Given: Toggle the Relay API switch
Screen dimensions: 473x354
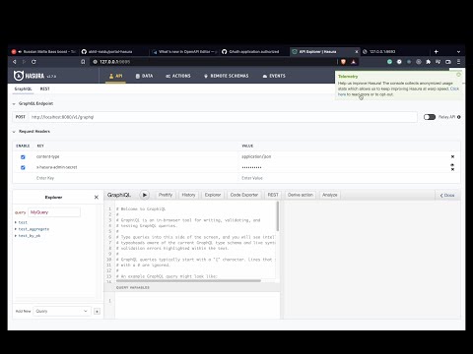Looking at the screenshot, I should (430, 117).
